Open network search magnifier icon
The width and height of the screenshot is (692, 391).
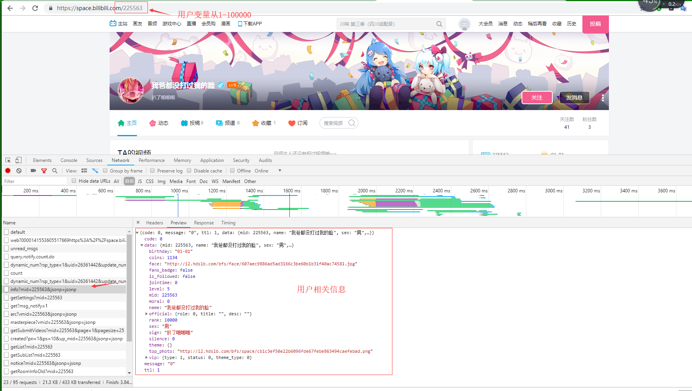tap(55, 171)
